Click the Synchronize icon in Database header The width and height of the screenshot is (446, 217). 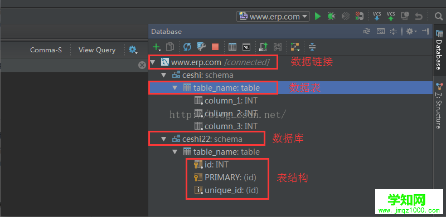pyautogui.click(x=367, y=31)
